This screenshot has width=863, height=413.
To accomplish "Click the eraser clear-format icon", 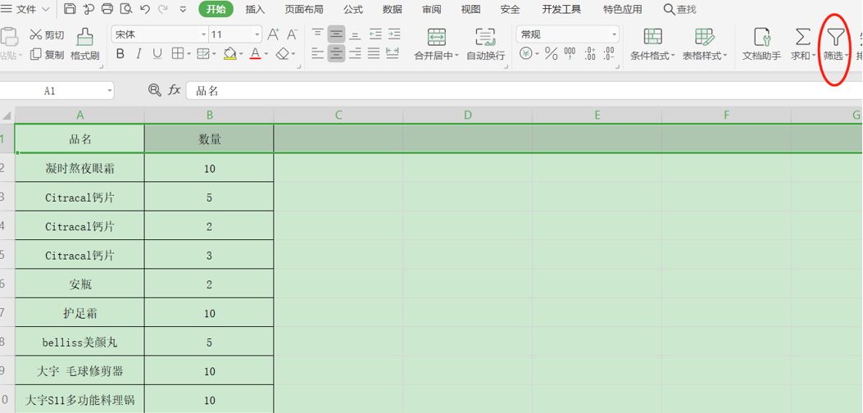I will tap(282, 54).
